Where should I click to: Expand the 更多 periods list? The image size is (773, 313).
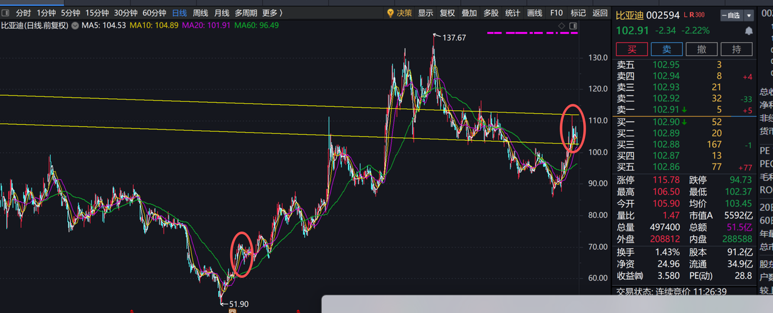coord(272,13)
